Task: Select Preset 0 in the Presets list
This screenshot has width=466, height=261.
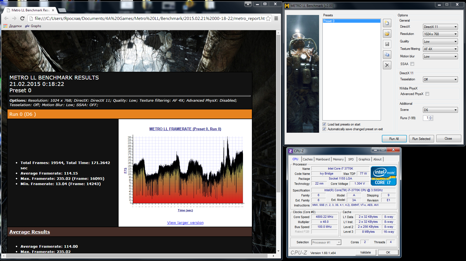Action: coord(352,21)
